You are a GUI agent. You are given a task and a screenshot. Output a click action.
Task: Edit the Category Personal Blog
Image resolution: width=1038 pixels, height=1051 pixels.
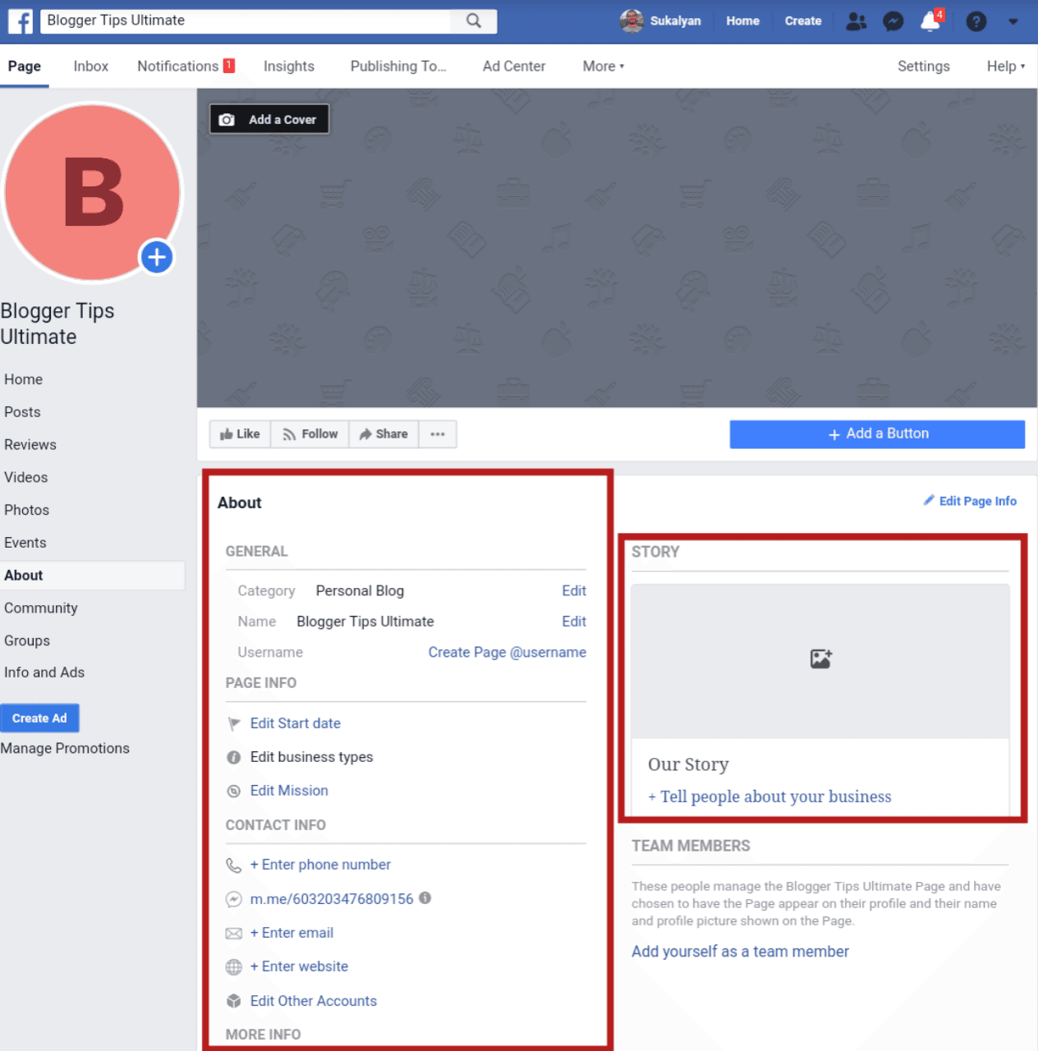coord(574,591)
